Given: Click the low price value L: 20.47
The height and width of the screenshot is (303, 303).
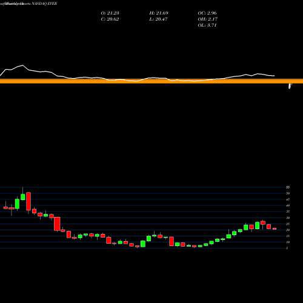Looking at the screenshot, I should click(159, 19).
